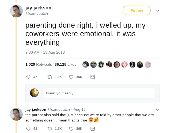Open the follow-up tweet's more options chevron
Viewport: 170px width, 133px height.
pyautogui.click(x=158, y=110)
